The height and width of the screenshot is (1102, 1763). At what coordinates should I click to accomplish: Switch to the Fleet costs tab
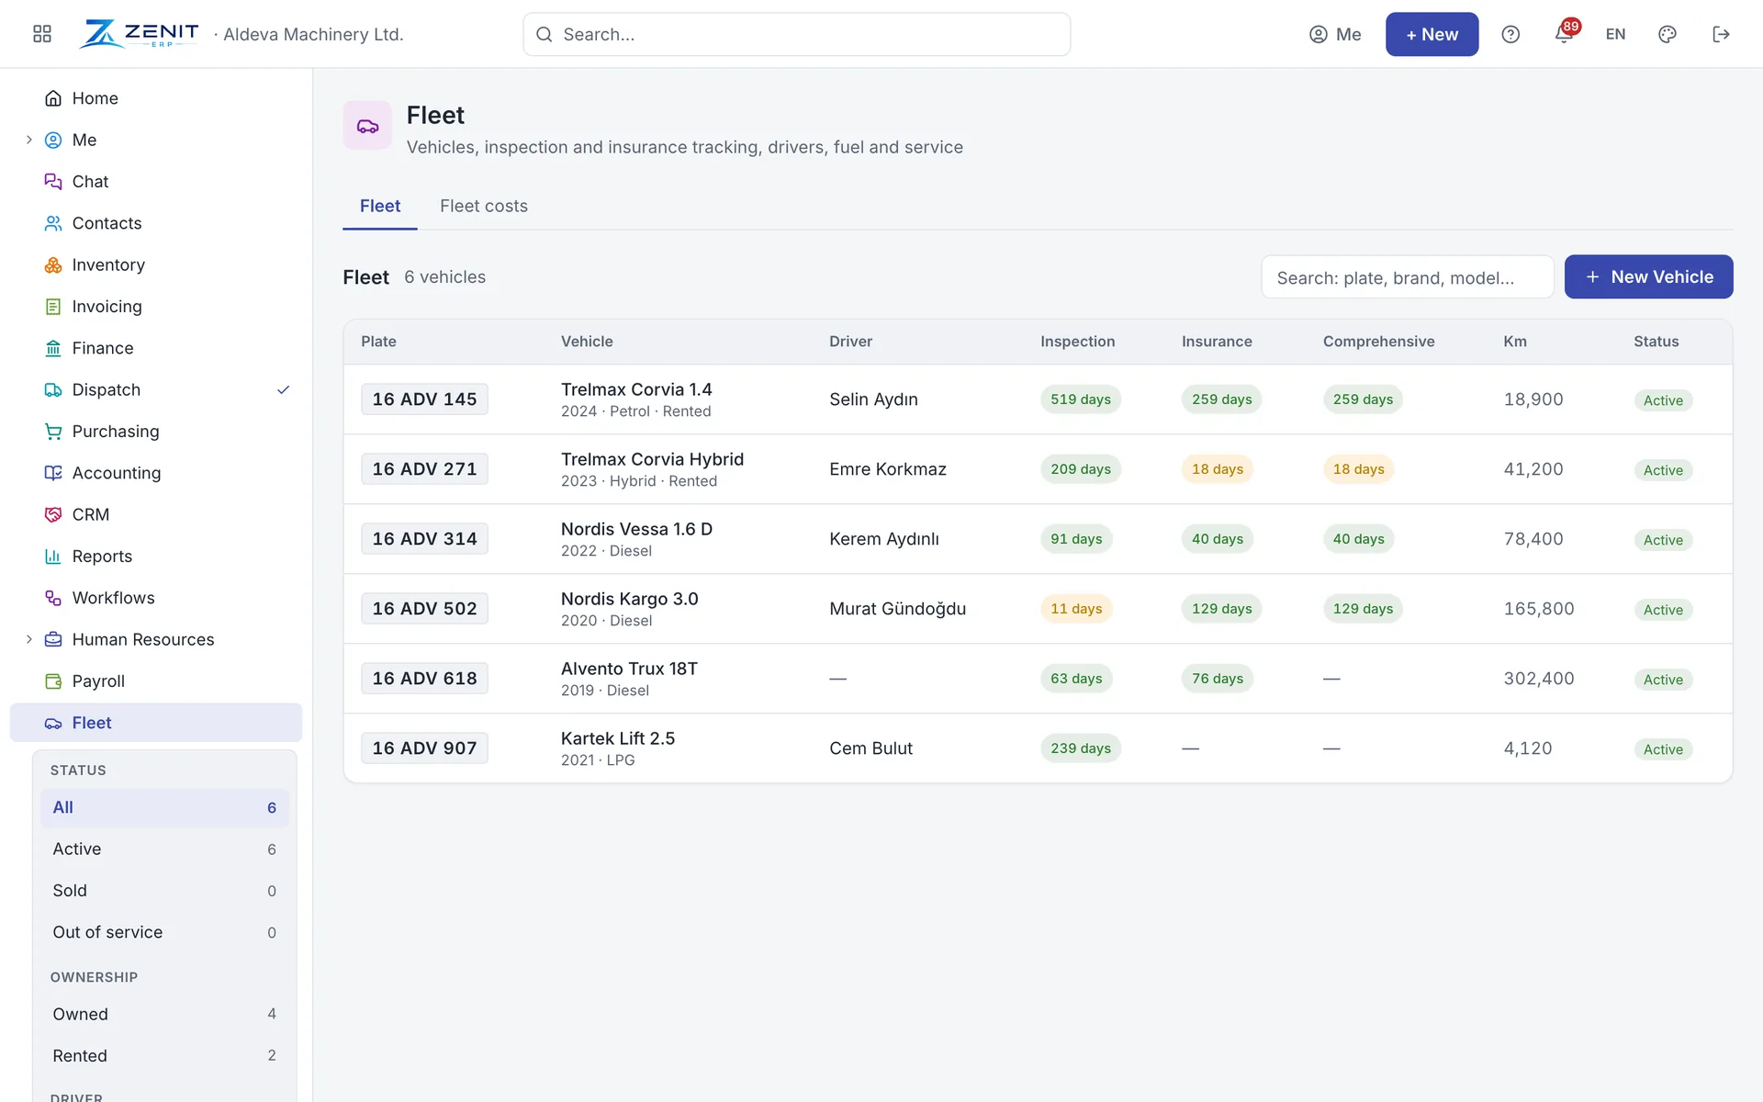tap(484, 206)
